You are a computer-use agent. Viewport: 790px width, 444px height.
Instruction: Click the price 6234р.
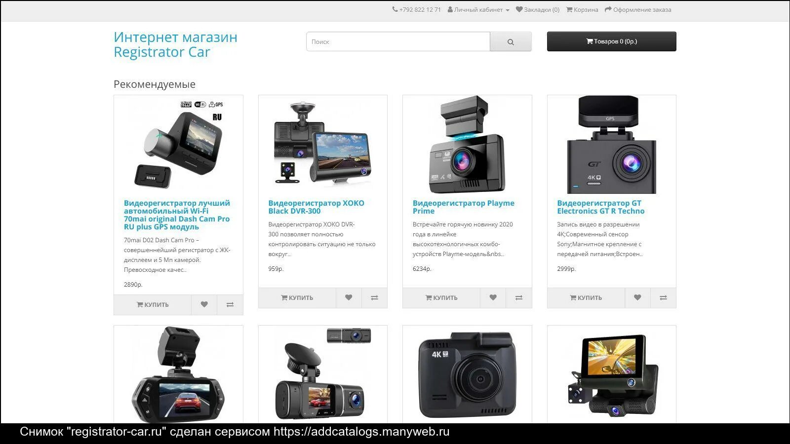point(422,269)
